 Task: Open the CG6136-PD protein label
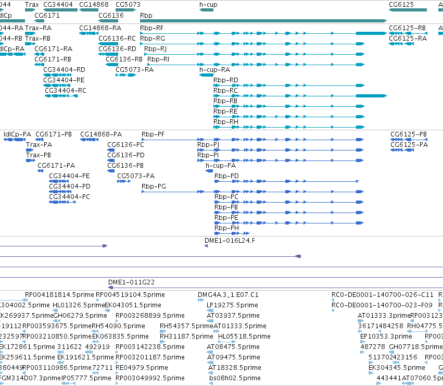pyautogui.click(x=126, y=155)
